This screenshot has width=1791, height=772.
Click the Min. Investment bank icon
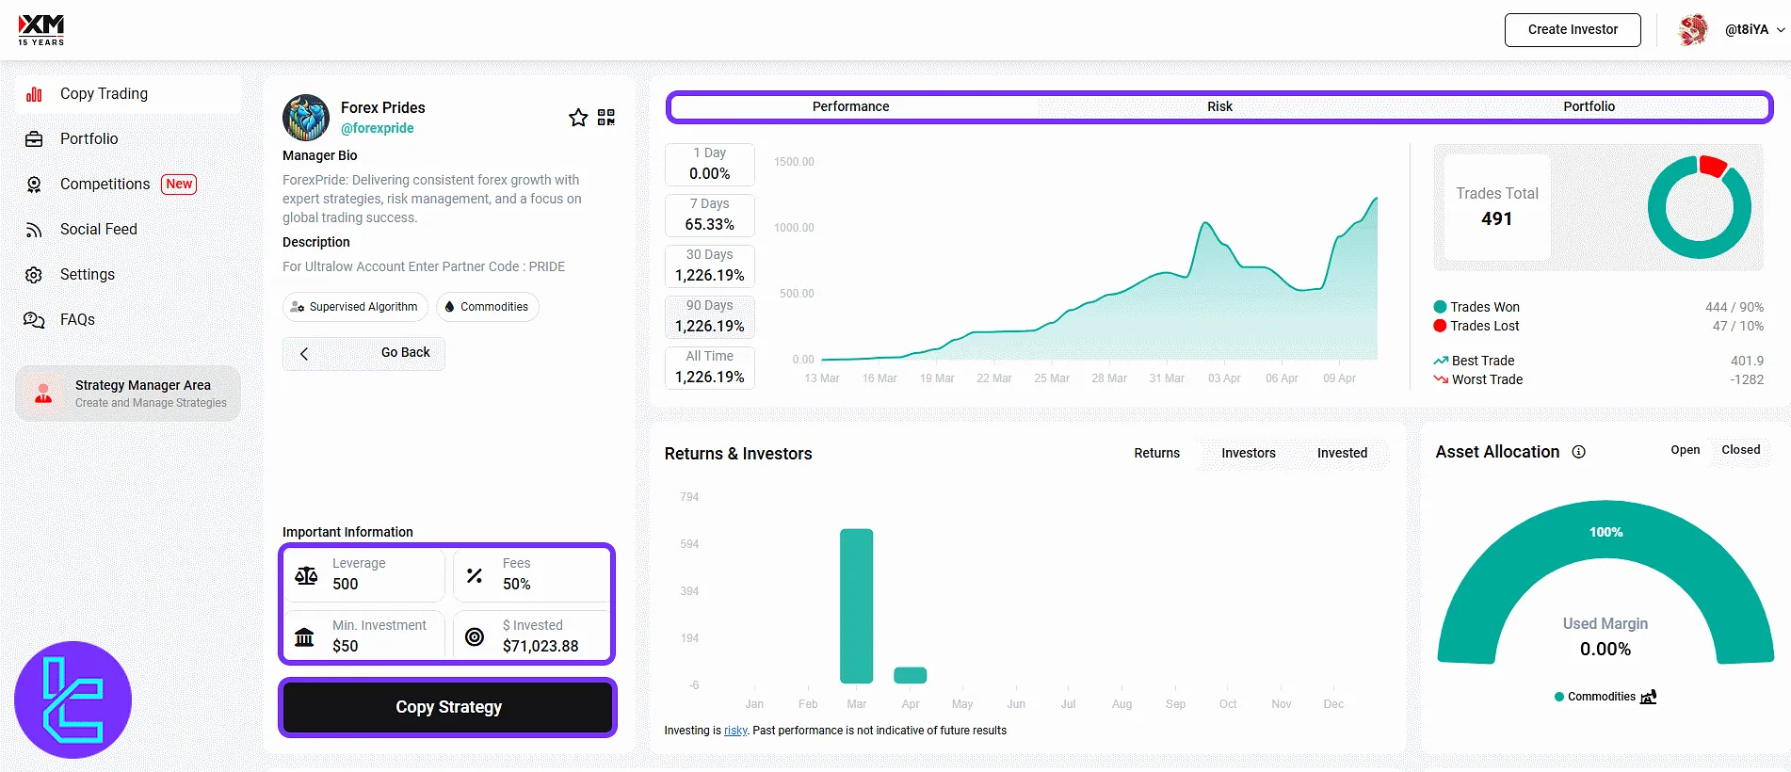pos(304,637)
